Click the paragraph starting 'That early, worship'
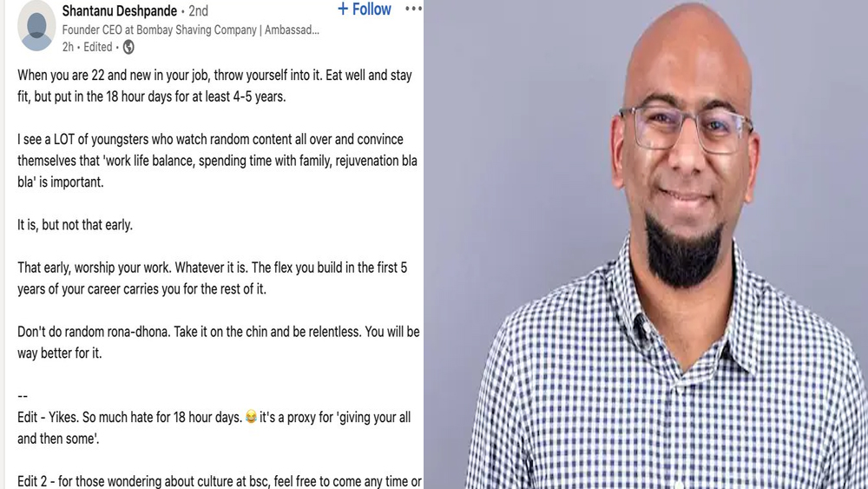This screenshot has height=489, width=868. [212, 278]
